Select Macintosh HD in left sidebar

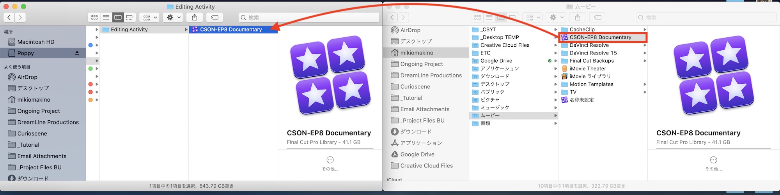(36, 42)
